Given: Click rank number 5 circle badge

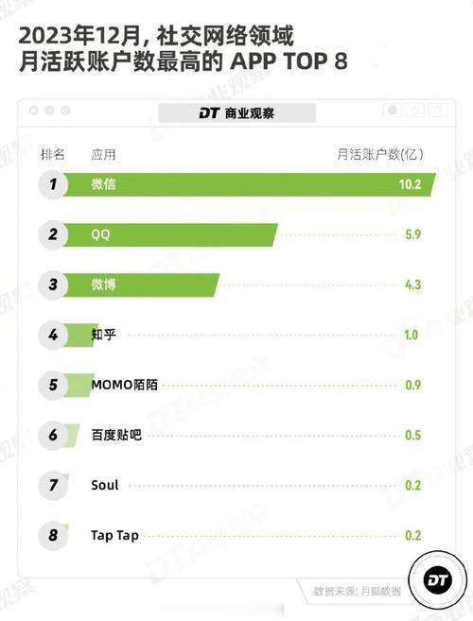Looking at the screenshot, I should pos(53,385).
